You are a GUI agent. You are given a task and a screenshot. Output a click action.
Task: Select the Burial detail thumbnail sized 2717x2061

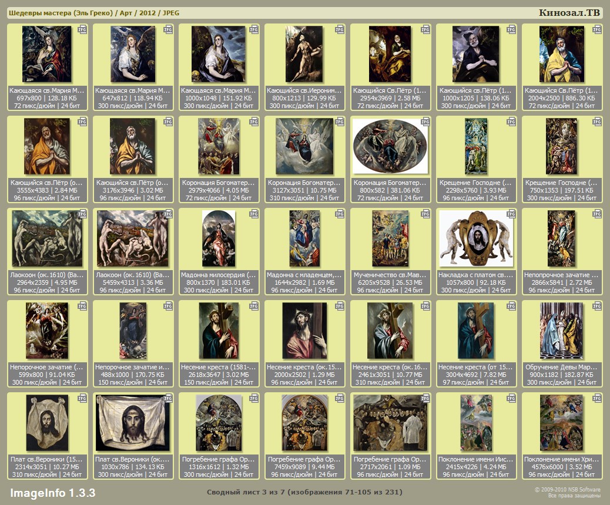(x=390, y=423)
